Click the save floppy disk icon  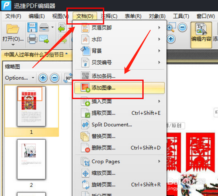tap(32, 27)
